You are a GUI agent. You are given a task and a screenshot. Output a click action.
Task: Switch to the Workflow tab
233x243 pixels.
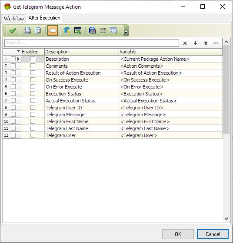click(13, 18)
